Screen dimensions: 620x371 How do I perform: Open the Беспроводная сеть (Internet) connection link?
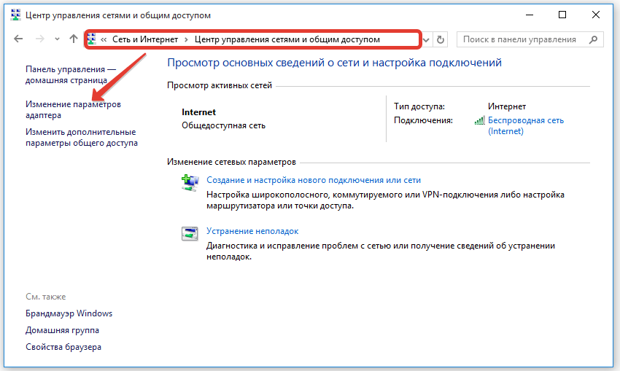525,125
